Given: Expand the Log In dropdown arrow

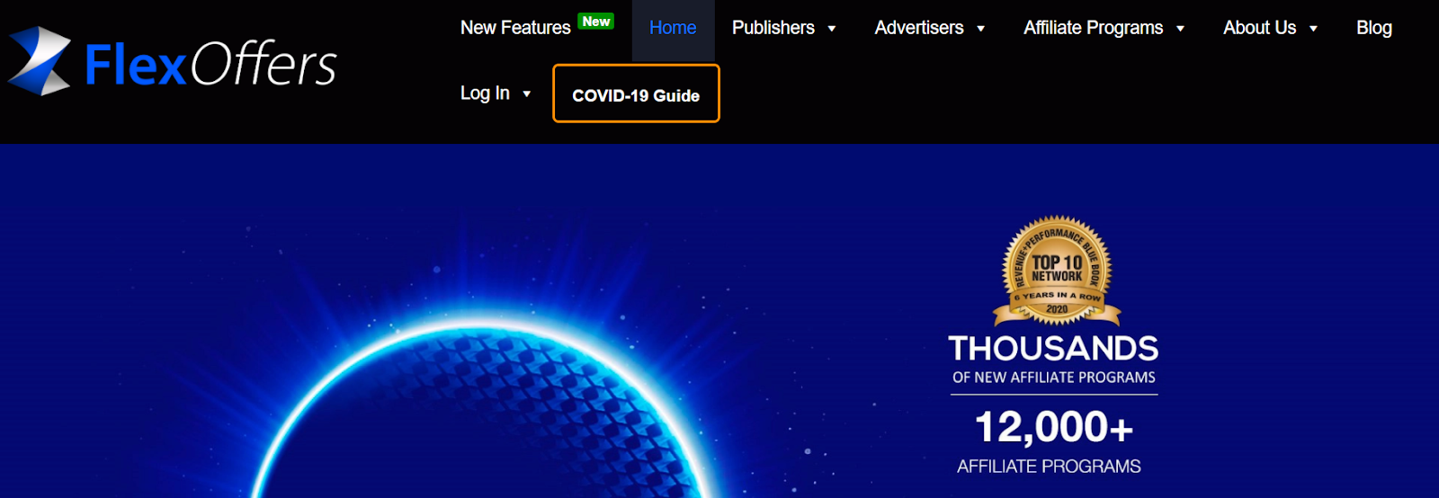Looking at the screenshot, I should click(x=526, y=93).
